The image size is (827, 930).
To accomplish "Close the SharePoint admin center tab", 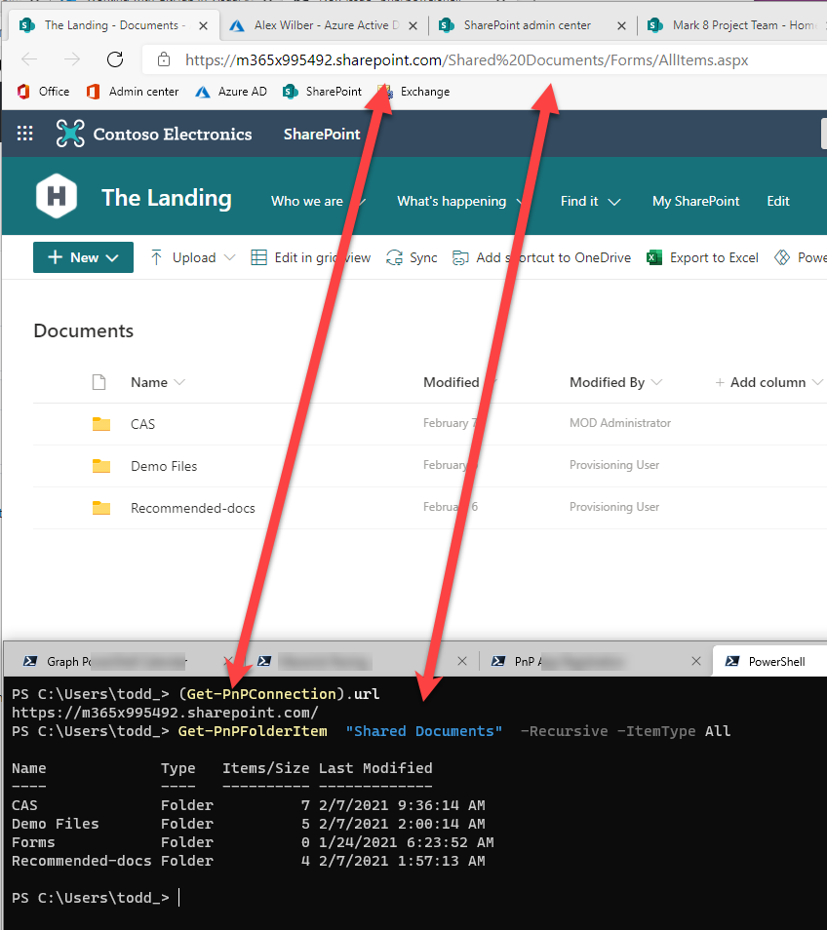I will [621, 25].
